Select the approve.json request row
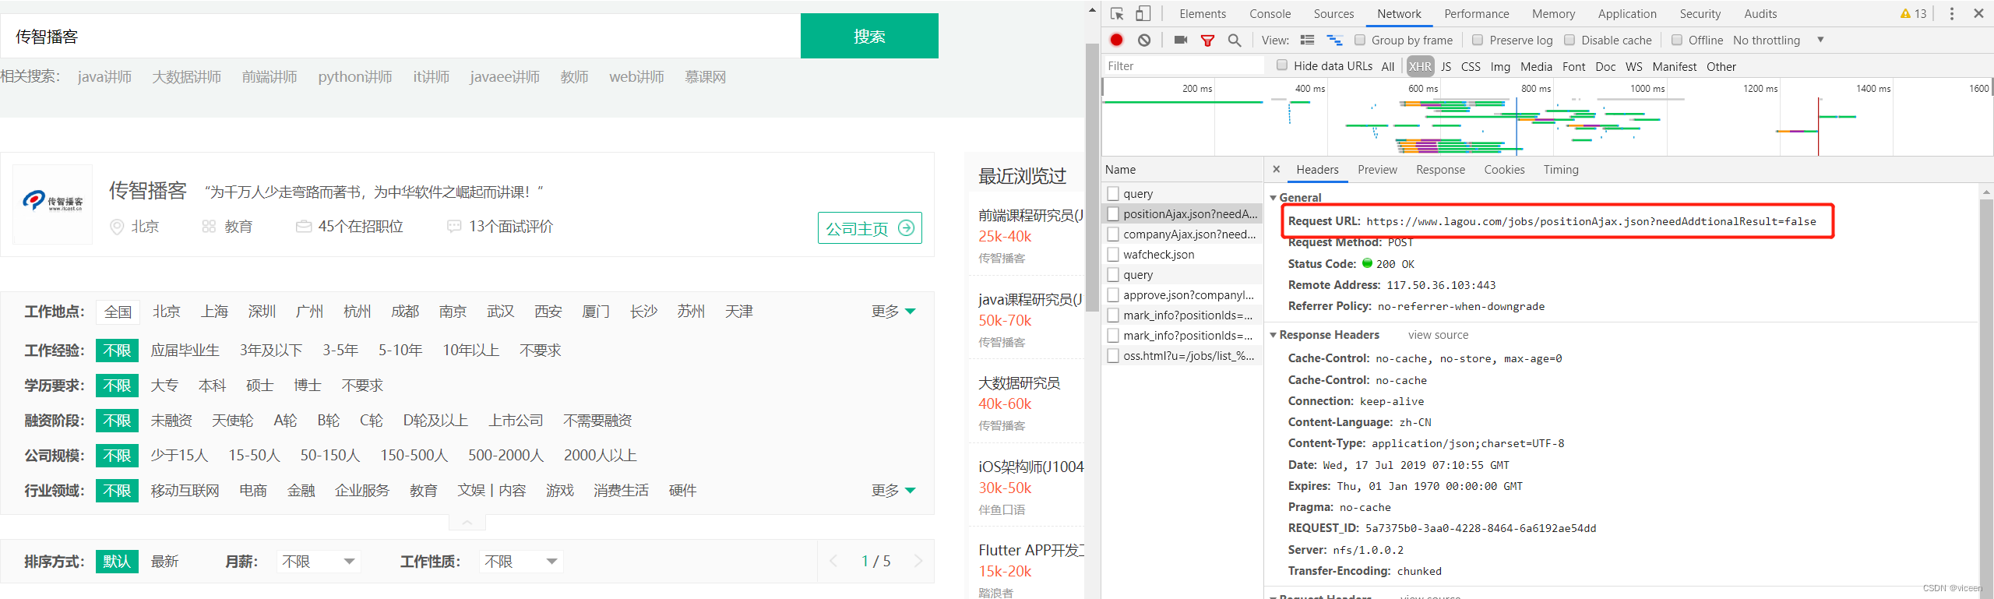 (x=1182, y=294)
